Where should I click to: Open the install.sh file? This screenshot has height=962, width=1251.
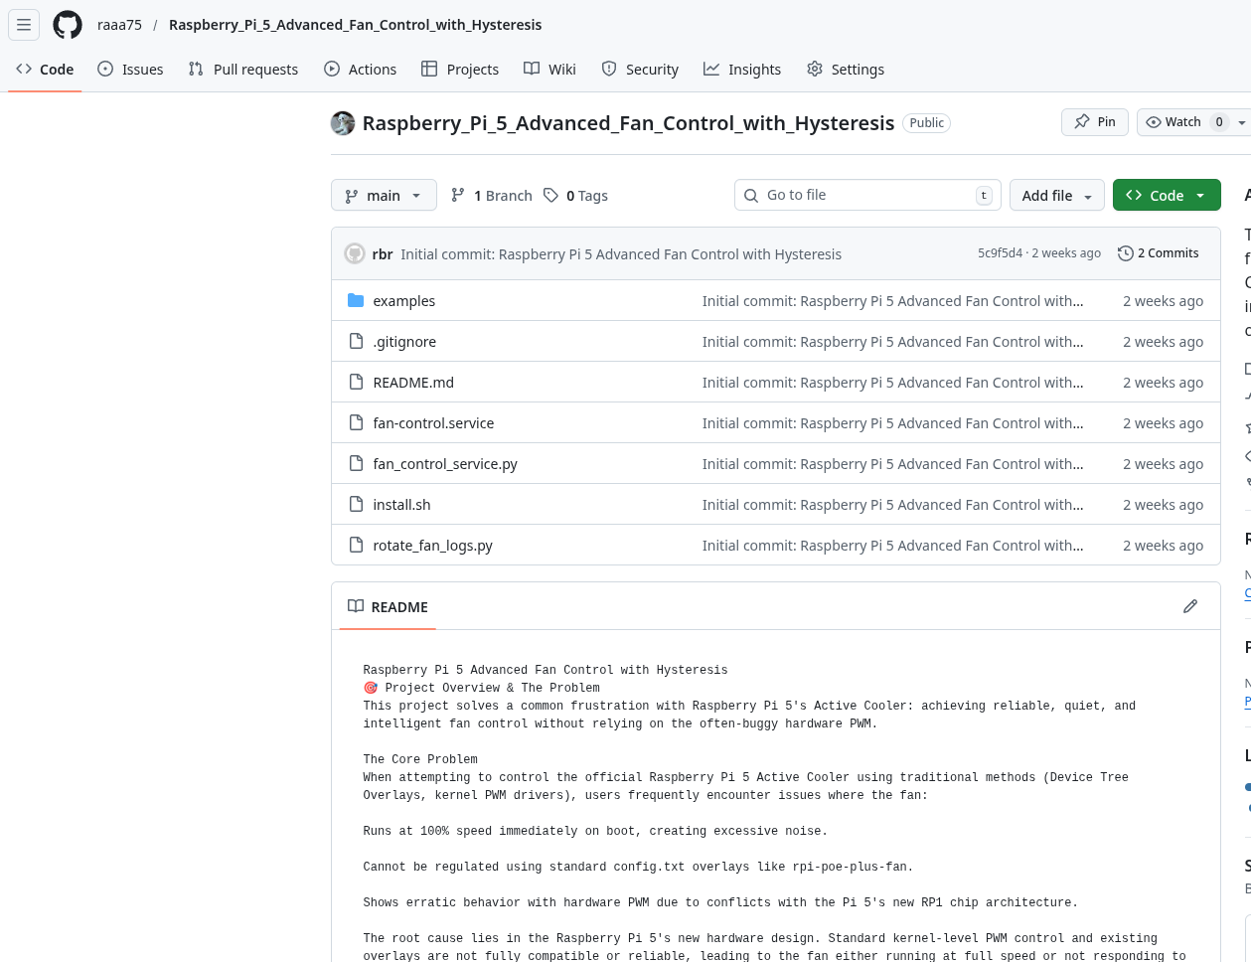click(x=401, y=505)
